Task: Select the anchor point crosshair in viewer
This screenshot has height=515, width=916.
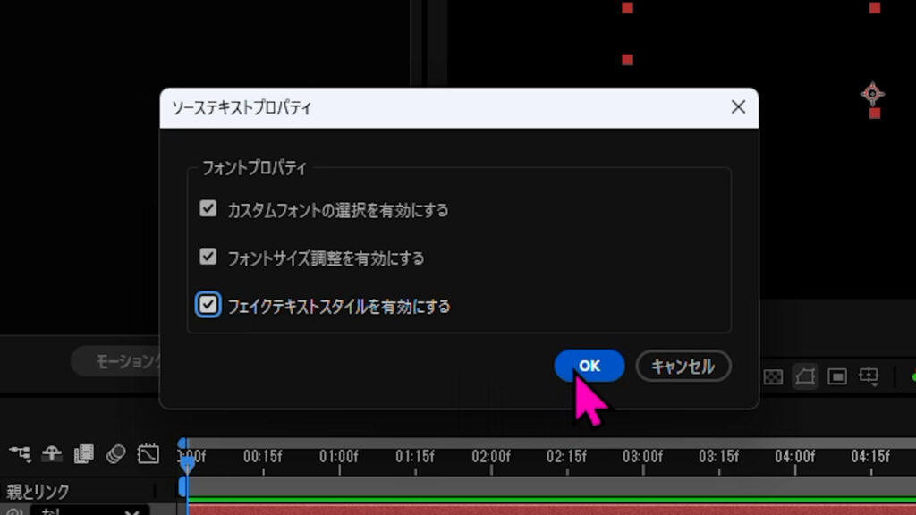Action: [x=872, y=93]
